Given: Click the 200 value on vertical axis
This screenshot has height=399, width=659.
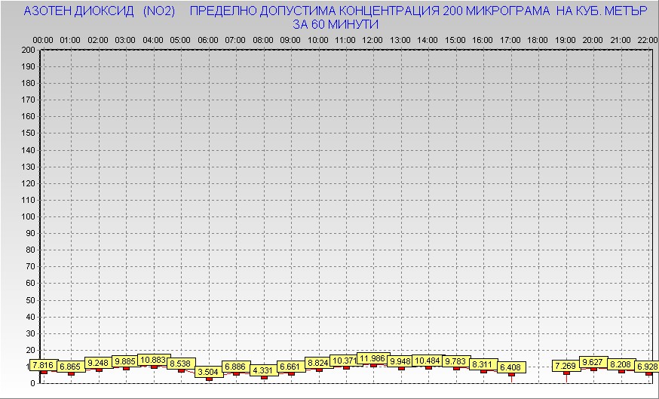Looking at the screenshot, I should (28, 50).
